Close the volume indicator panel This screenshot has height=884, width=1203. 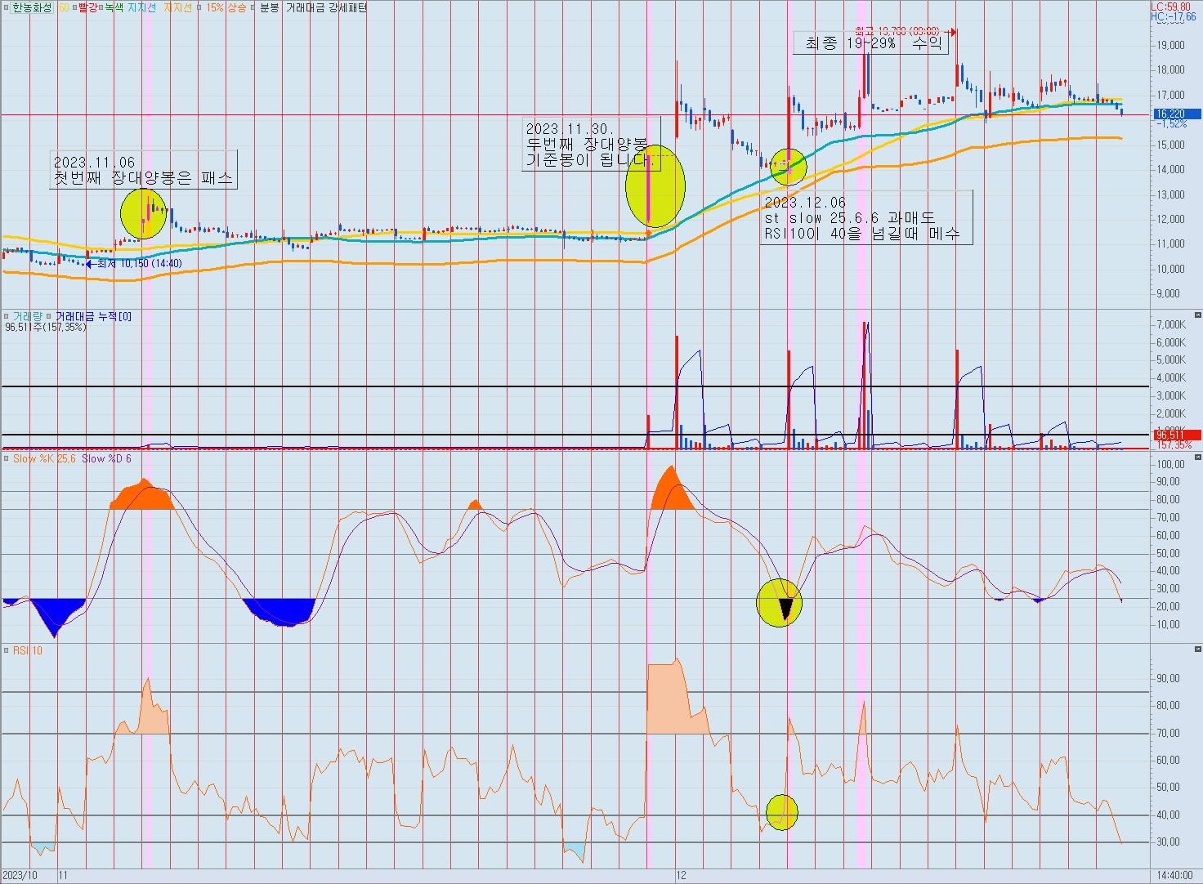click(1198, 315)
